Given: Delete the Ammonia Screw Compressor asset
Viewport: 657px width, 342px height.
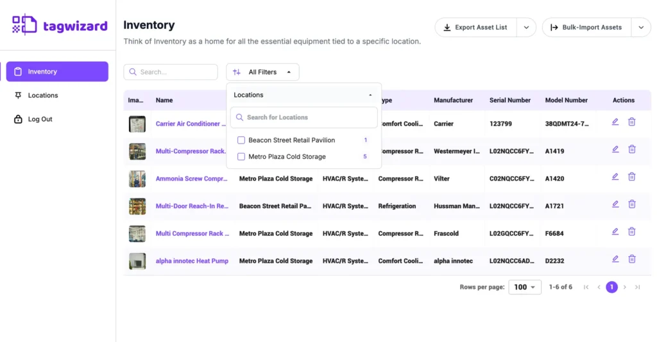Looking at the screenshot, I should coord(632,176).
